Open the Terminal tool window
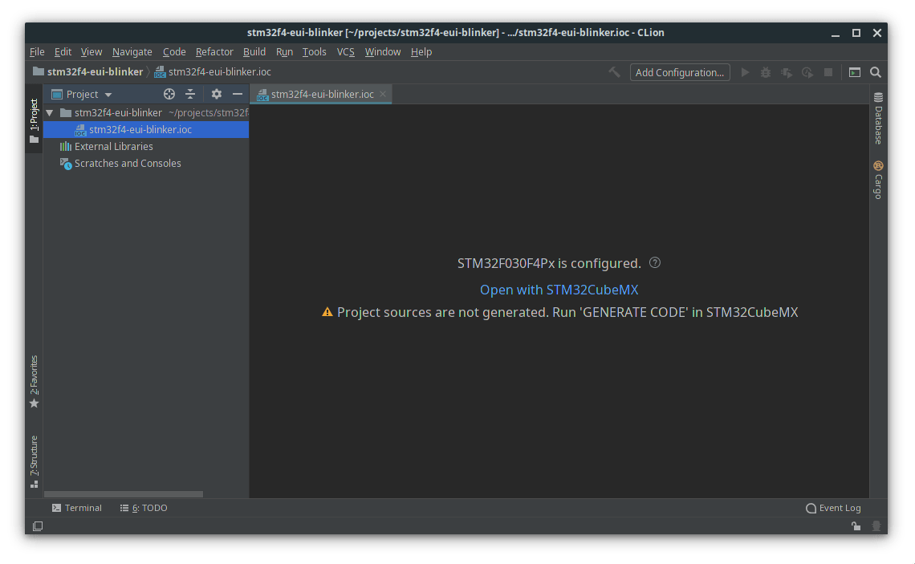Screen dimensions: 915x564 click(77, 508)
